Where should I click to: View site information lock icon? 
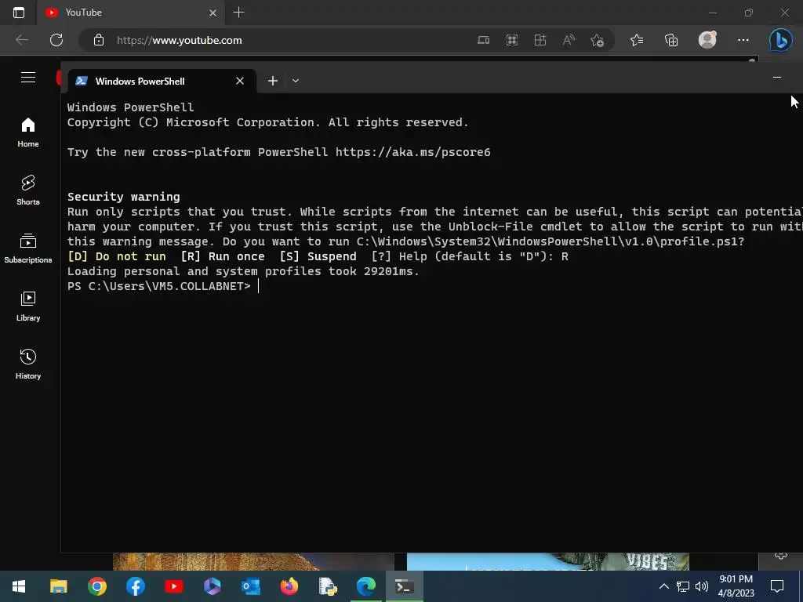(99, 40)
